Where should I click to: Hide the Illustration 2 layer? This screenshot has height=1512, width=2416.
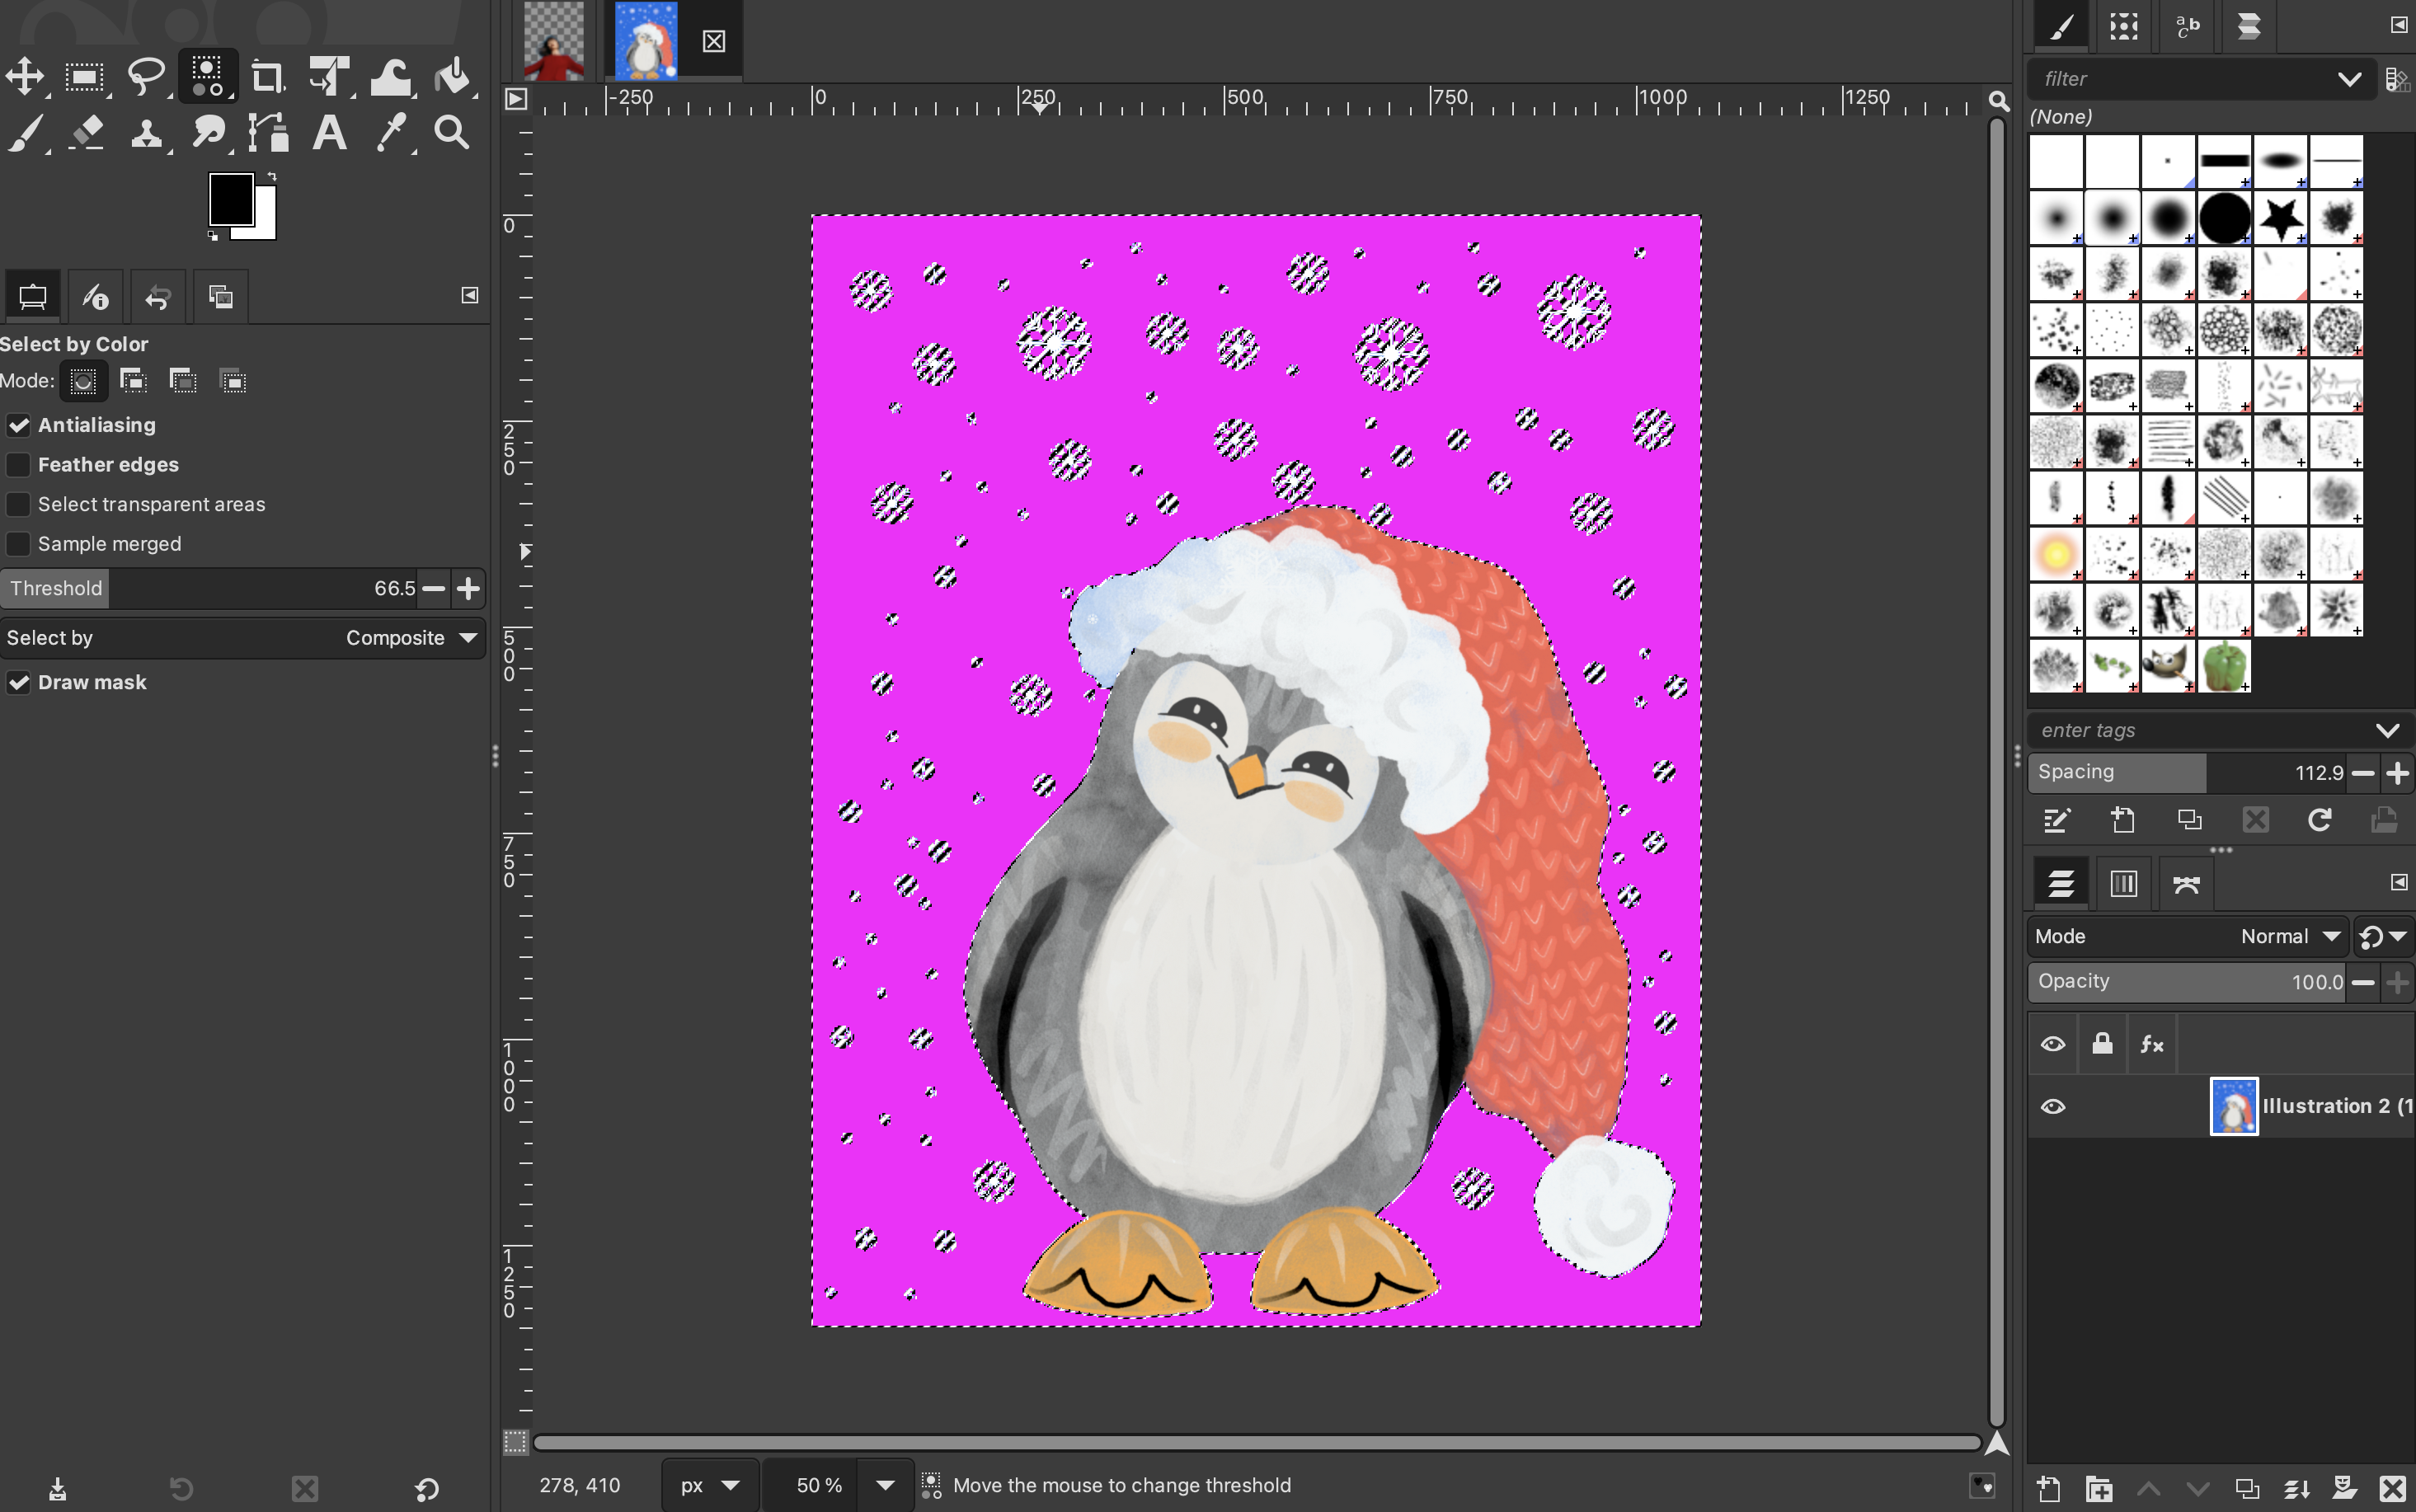tap(2053, 1106)
